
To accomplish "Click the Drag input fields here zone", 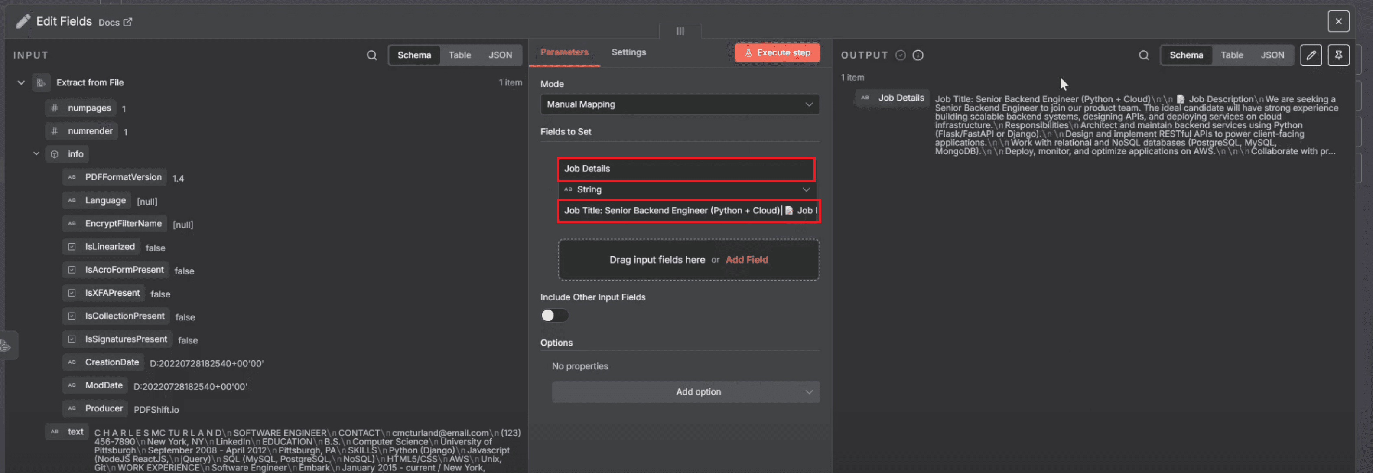I will pyautogui.click(x=688, y=260).
